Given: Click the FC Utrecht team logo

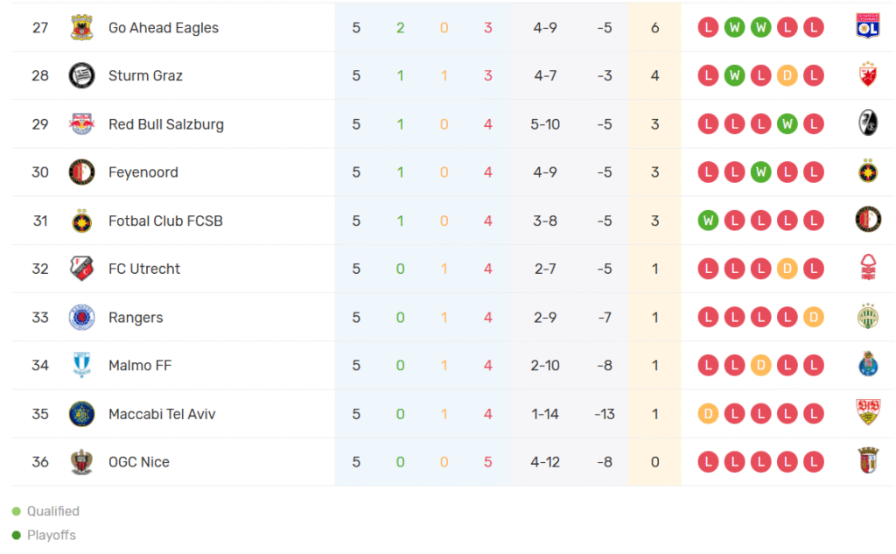Looking at the screenshot, I should pyautogui.click(x=81, y=269).
